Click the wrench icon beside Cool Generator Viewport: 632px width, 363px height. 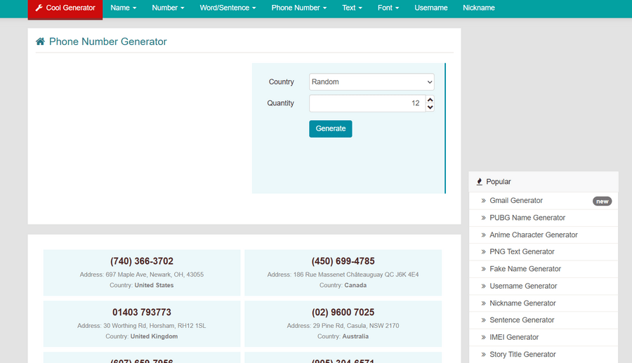[x=39, y=8]
